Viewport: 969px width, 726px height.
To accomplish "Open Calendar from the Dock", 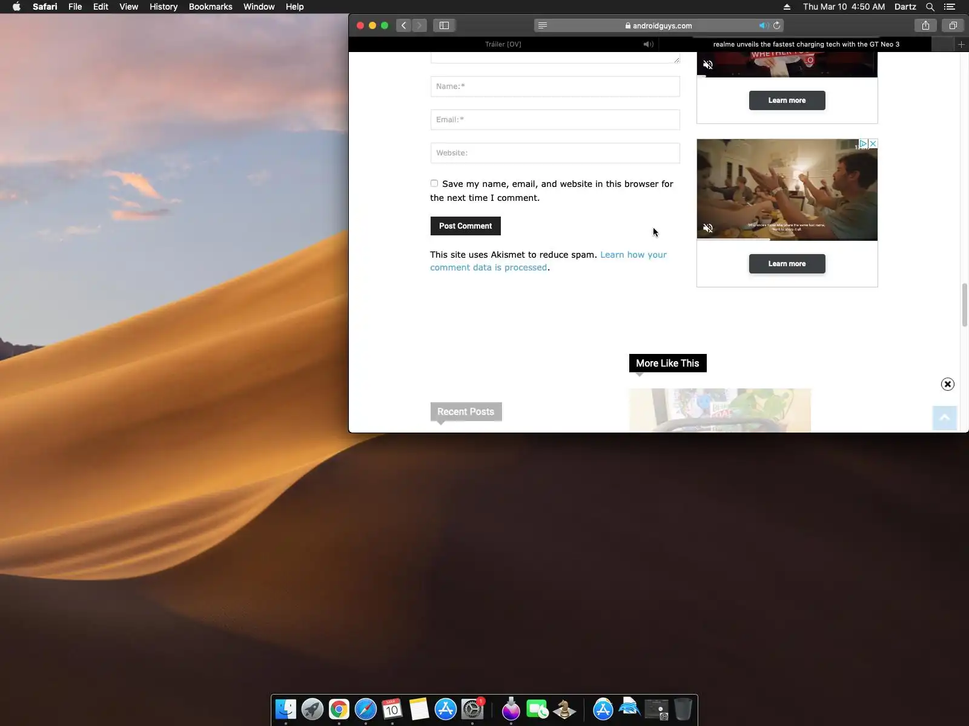I will point(392,709).
